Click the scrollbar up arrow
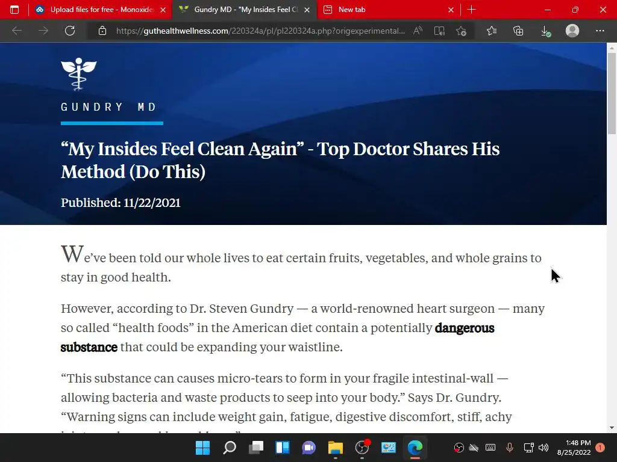The height and width of the screenshot is (462, 617). (612, 48)
